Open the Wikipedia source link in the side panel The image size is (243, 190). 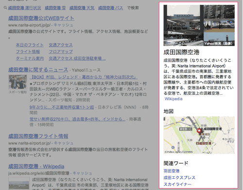tap(174, 99)
